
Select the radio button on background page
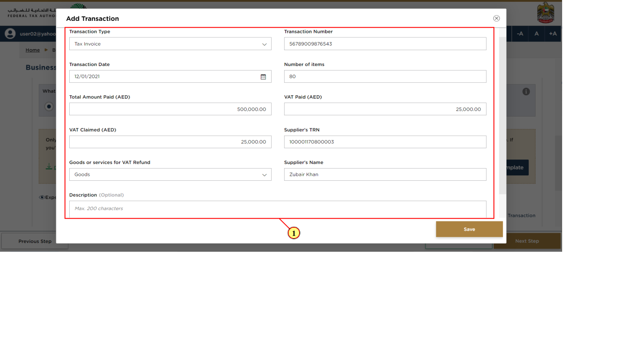(x=49, y=107)
